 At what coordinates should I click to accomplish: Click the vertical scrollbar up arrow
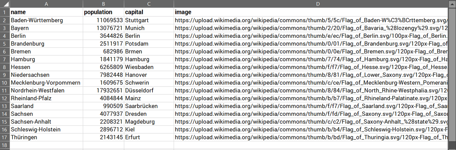pyautogui.click(x=452, y=4)
